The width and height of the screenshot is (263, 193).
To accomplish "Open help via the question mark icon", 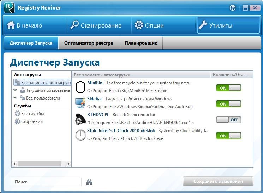I will click(x=233, y=8).
